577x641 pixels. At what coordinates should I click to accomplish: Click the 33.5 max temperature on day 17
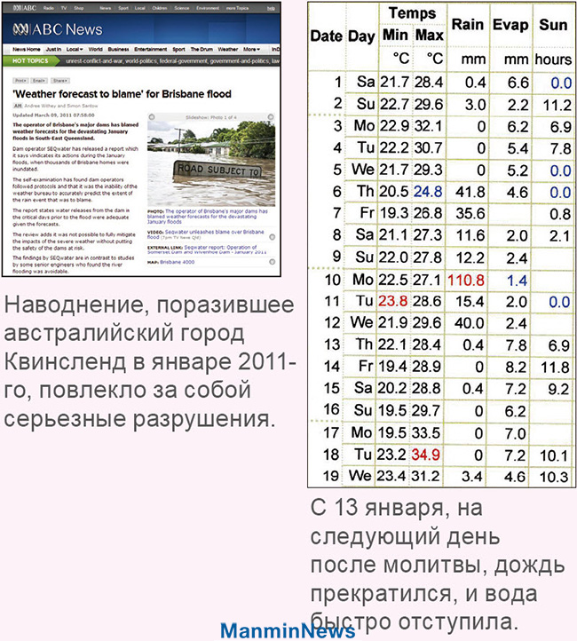click(426, 432)
